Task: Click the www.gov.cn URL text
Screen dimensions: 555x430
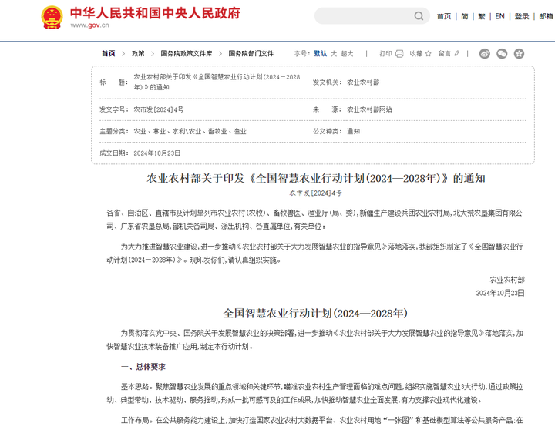Action: (x=89, y=25)
